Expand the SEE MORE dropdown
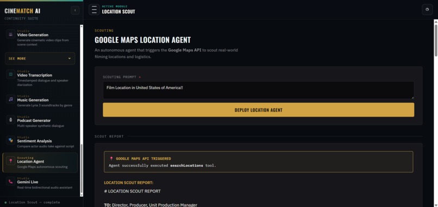 tap(40, 59)
